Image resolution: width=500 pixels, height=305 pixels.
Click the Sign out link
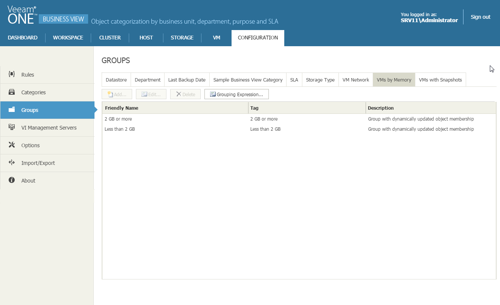click(480, 17)
